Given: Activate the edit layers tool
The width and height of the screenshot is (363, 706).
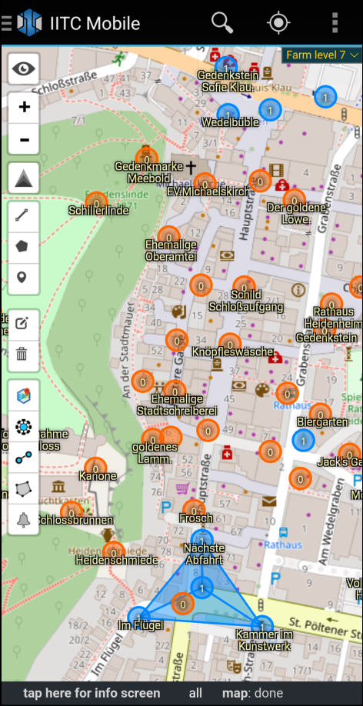Looking at the screenshot, I should click(22, 324).
